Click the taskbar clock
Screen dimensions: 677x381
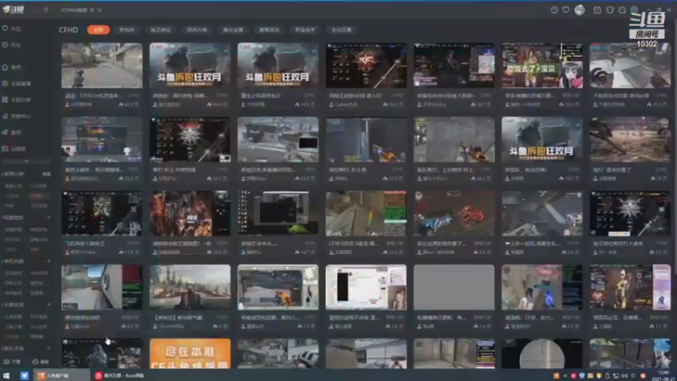coord(663,375)
